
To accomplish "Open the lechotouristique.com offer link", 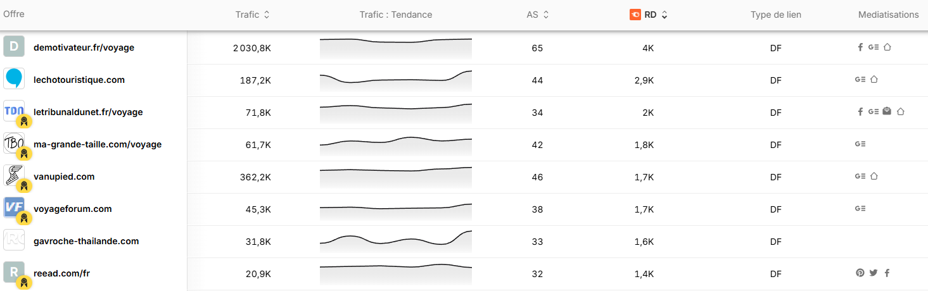I will tap(79, 80).
